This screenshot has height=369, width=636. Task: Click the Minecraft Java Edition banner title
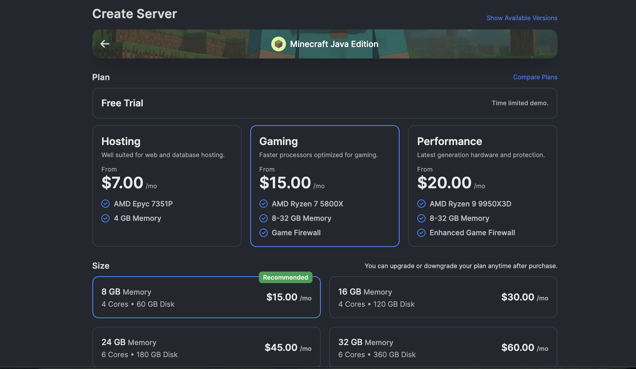[334, 44]
